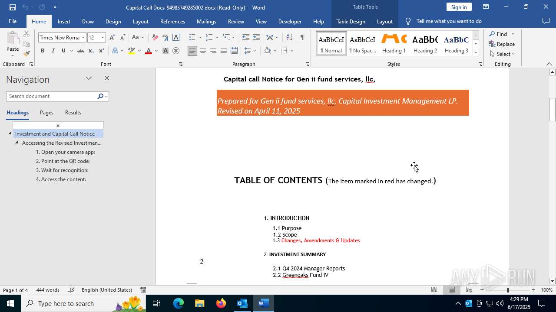Toggle Italic formatting

[x=53, y=51]
